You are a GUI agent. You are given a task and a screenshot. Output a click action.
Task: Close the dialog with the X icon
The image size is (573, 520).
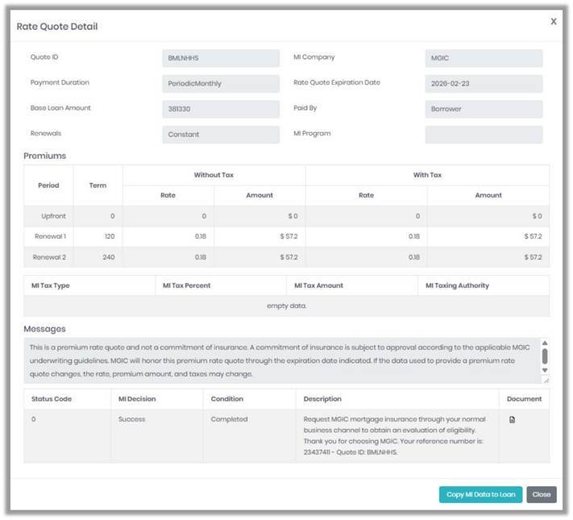click(554, 22)
